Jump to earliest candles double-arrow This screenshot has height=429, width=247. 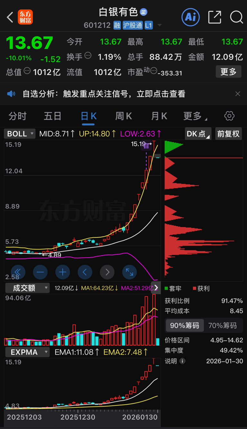17,272
